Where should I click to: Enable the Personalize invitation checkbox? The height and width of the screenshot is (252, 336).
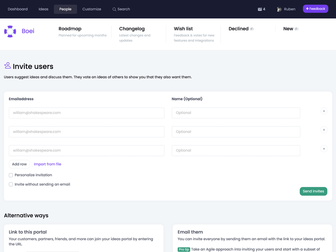coord(10,175)
